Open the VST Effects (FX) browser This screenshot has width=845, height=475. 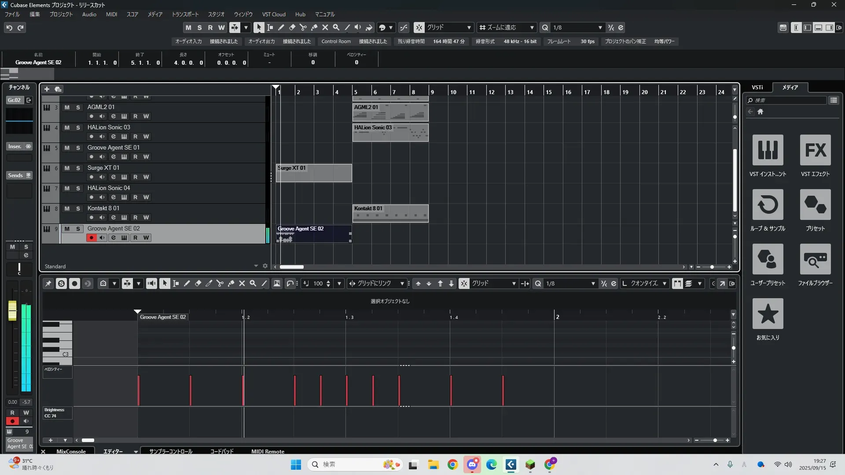point(815,150)
